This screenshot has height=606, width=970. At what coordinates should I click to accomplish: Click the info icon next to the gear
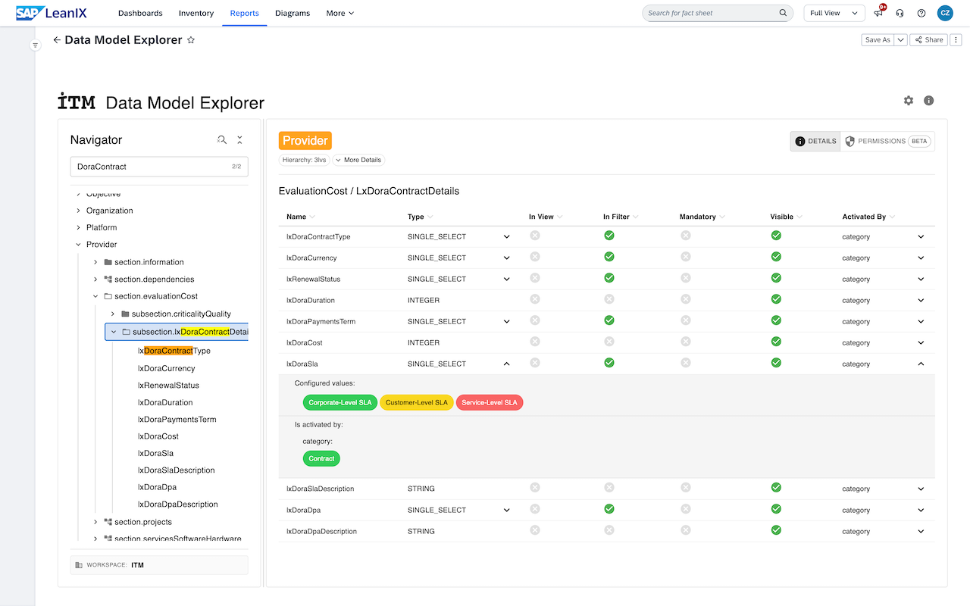(x=929, y=101)
